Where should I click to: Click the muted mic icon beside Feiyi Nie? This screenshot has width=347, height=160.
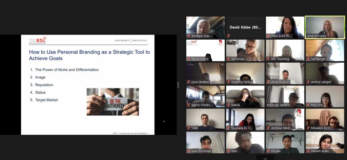pos(308,105)
